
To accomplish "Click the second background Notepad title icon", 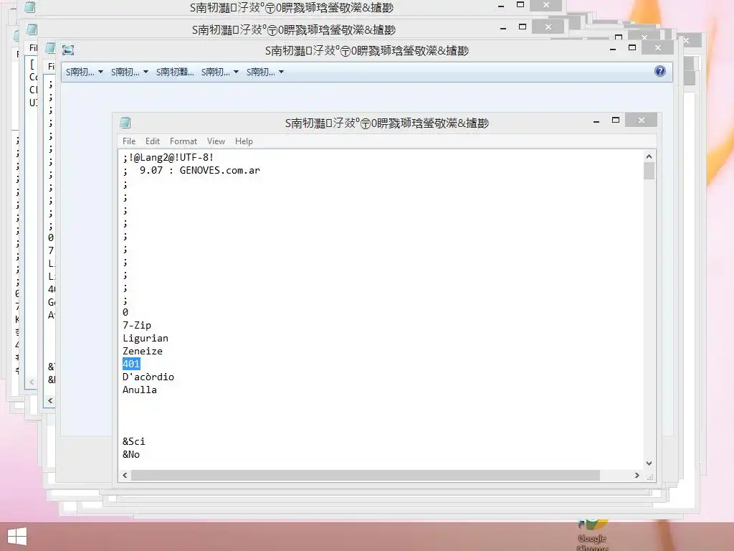I will [32, 29].
